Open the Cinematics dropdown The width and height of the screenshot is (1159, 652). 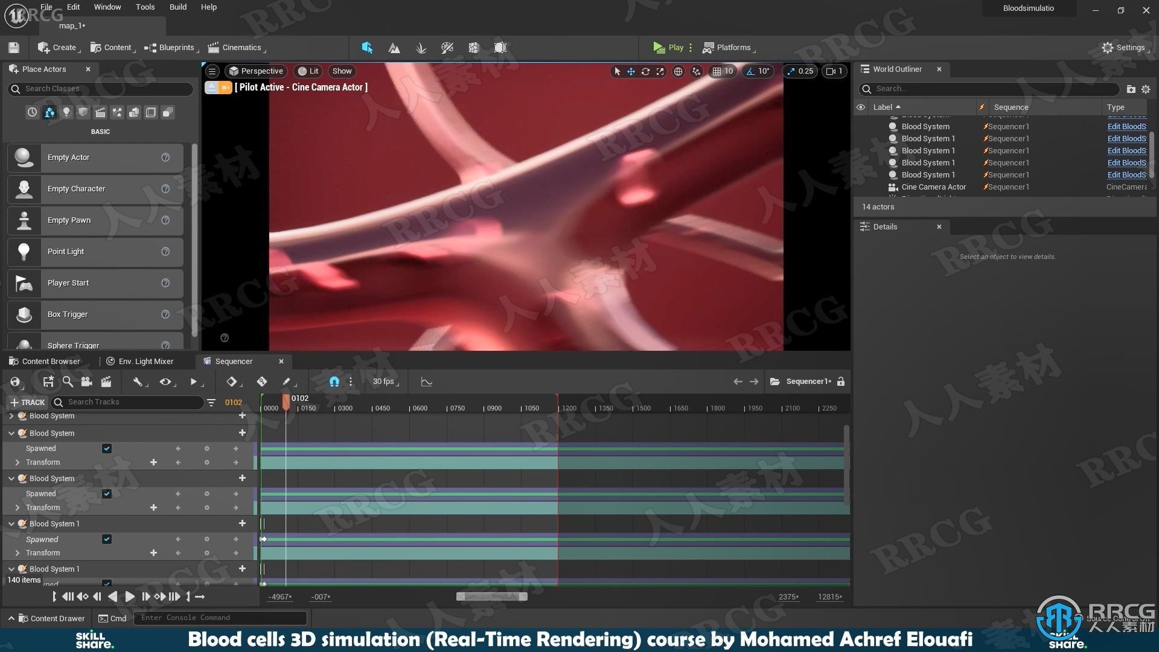(x=236, y=48)
